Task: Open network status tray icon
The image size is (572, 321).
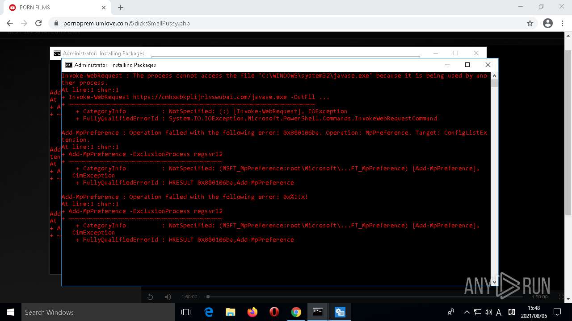Action: pos(478,312)
